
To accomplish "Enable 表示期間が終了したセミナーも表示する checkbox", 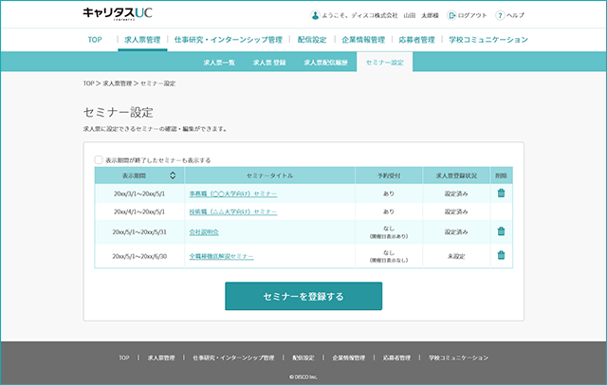I will point(99,160).
